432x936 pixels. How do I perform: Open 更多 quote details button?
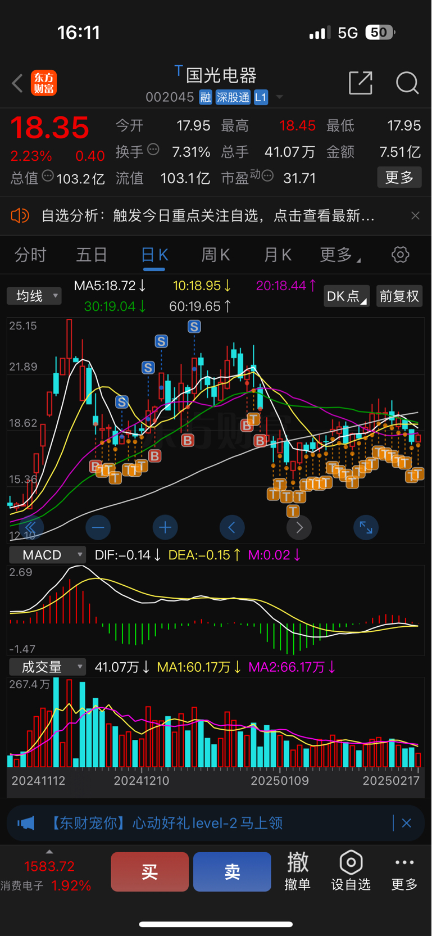(399, 178)
